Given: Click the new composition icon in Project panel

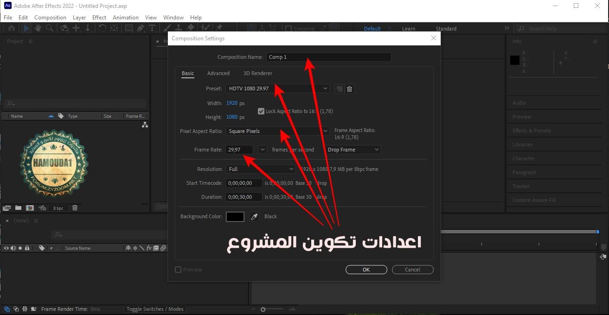Looking at the screenshot, I should [x=30, y=208].
